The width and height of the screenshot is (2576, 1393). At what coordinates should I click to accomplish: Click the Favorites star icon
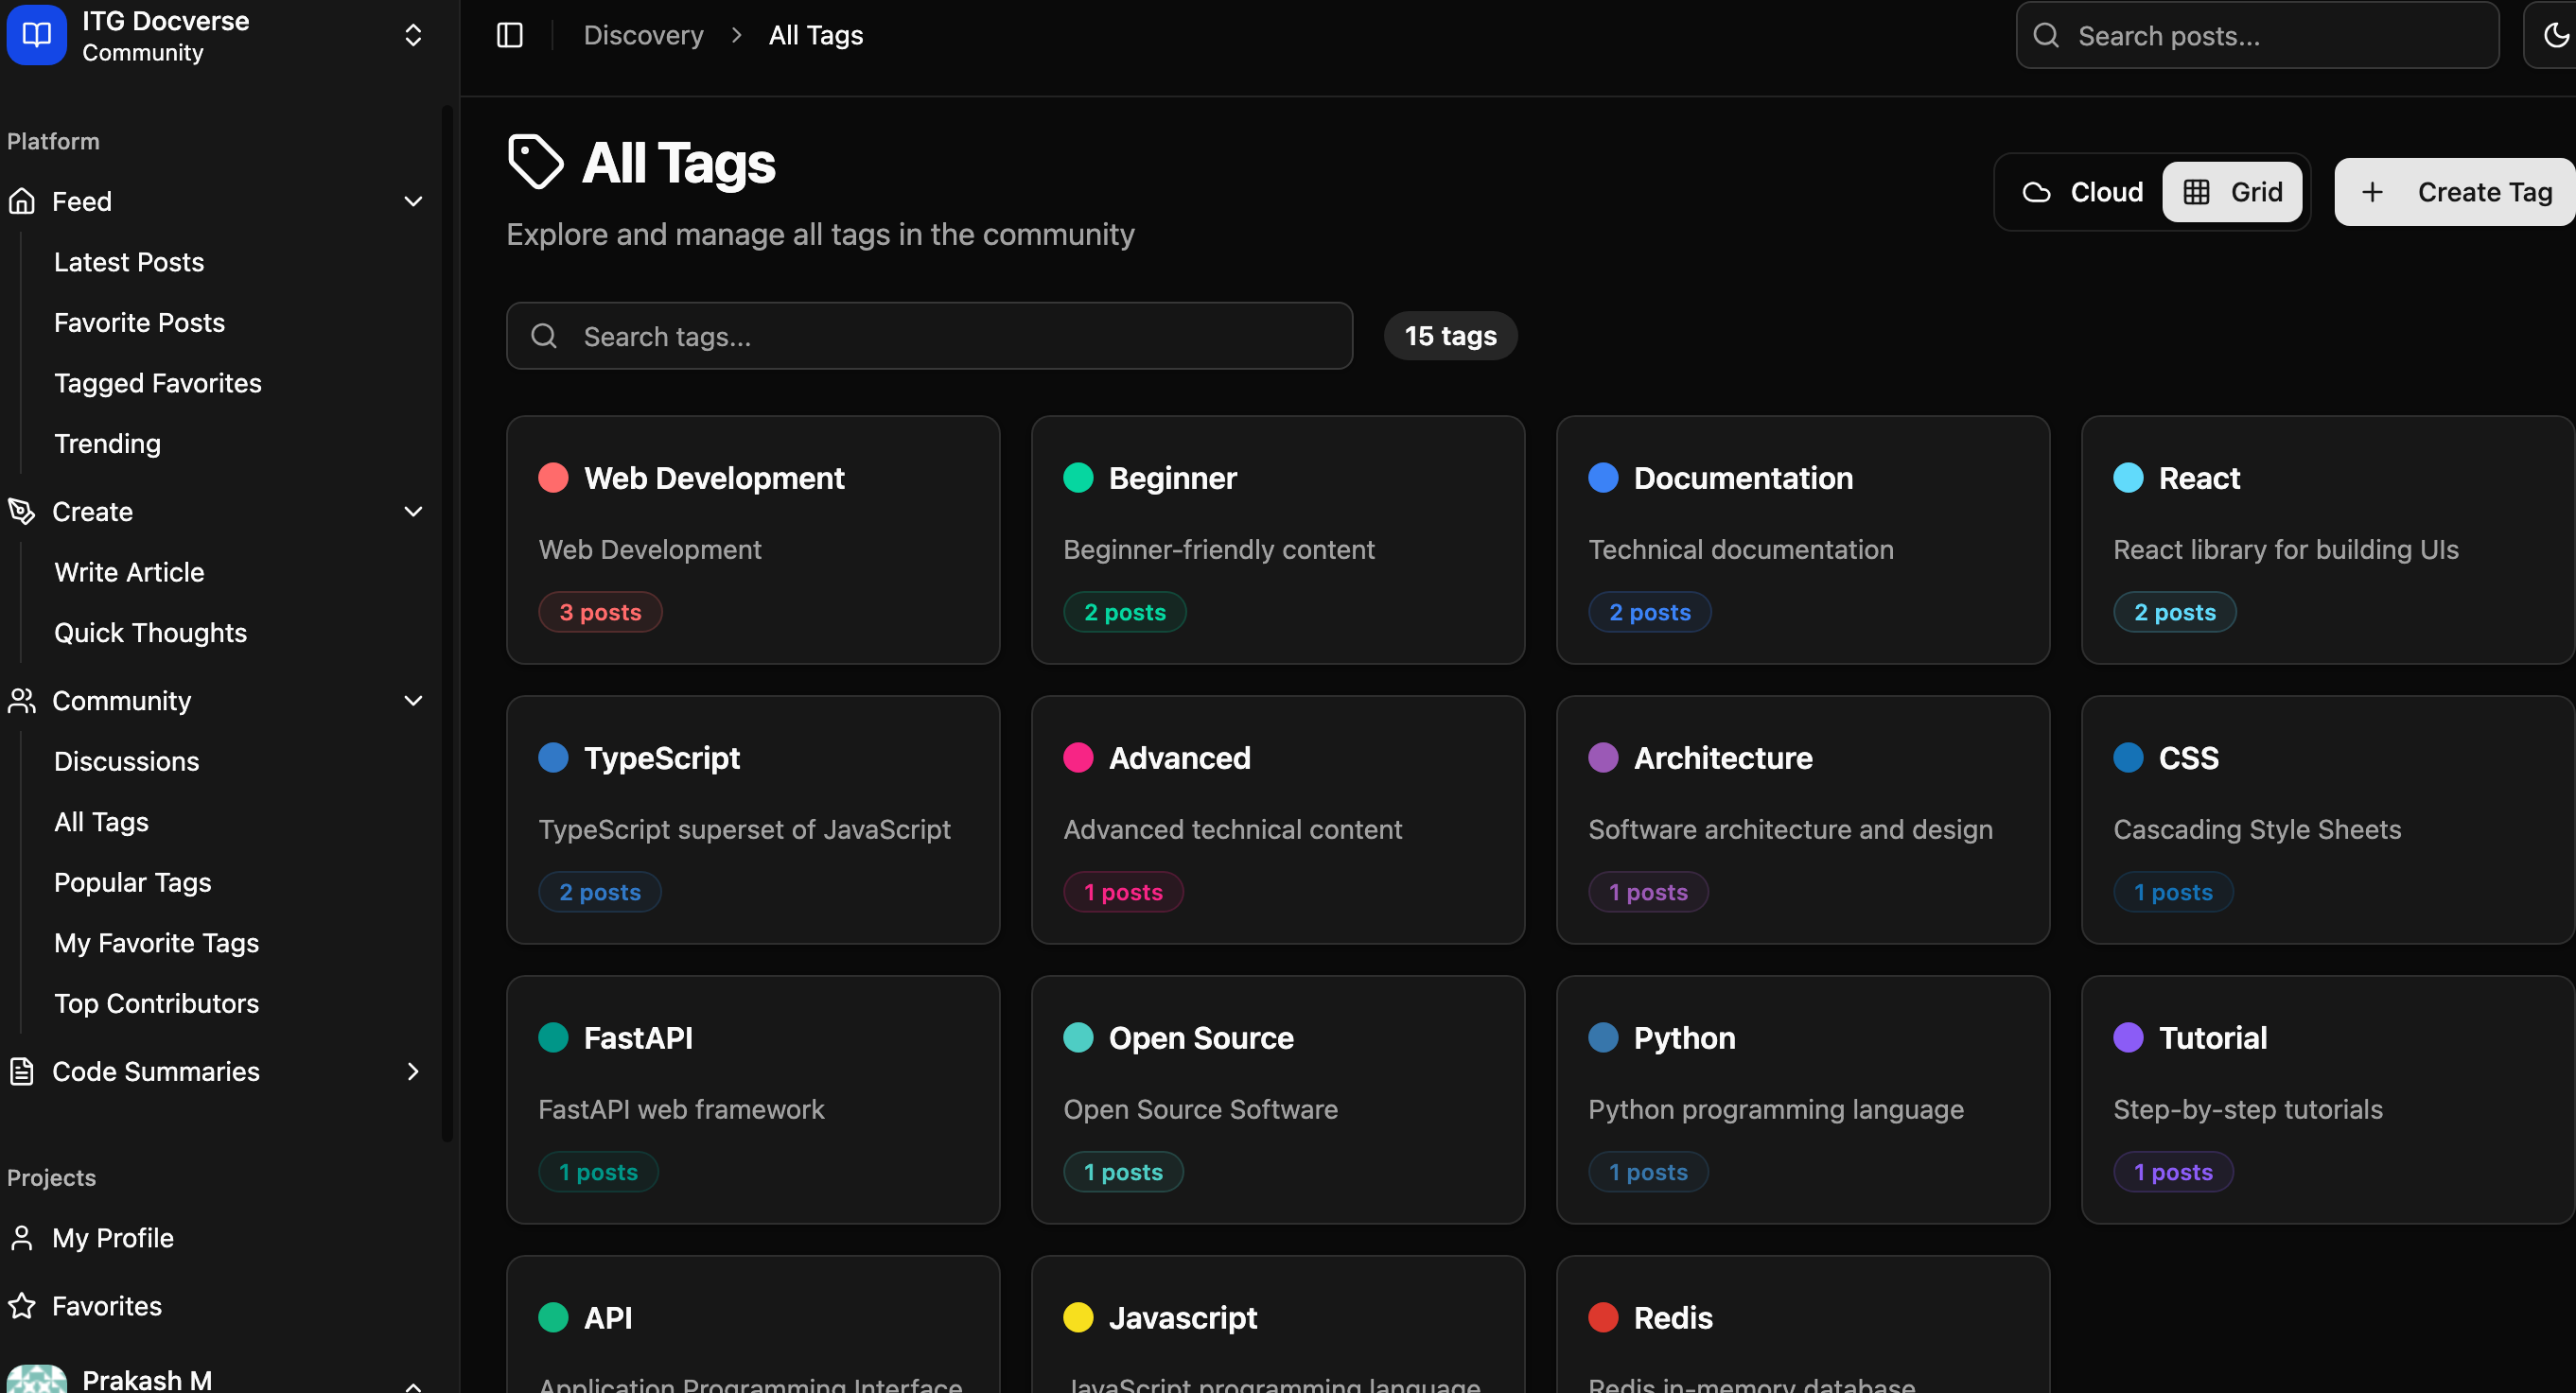click(x=22, y=1305)
